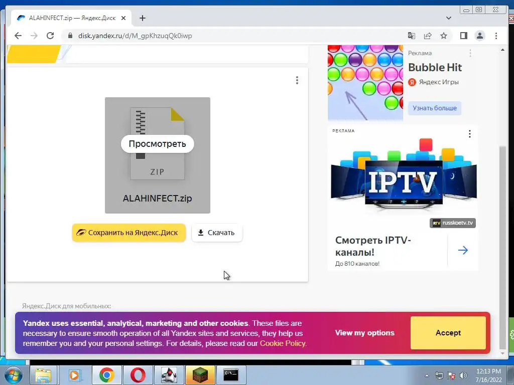Click the Java Duke taskbar icon
Screen dimensions: 514x385
[x=169, y=375]
